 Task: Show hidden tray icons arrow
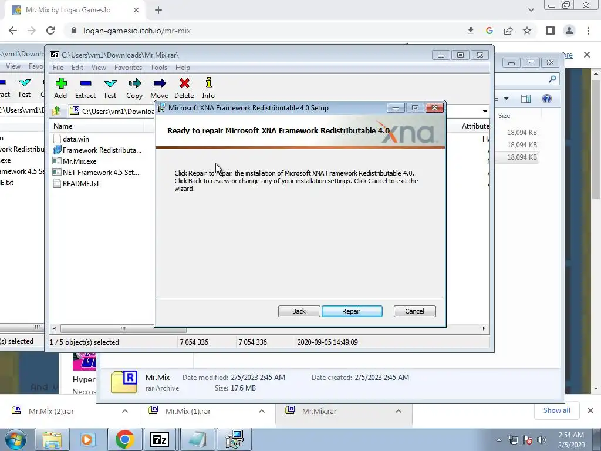pos(499,440)
